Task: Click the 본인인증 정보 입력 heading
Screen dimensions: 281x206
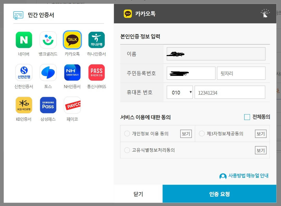Action: 140,37
